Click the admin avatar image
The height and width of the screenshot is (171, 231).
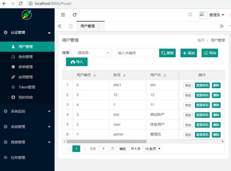(x=203, y=15)
